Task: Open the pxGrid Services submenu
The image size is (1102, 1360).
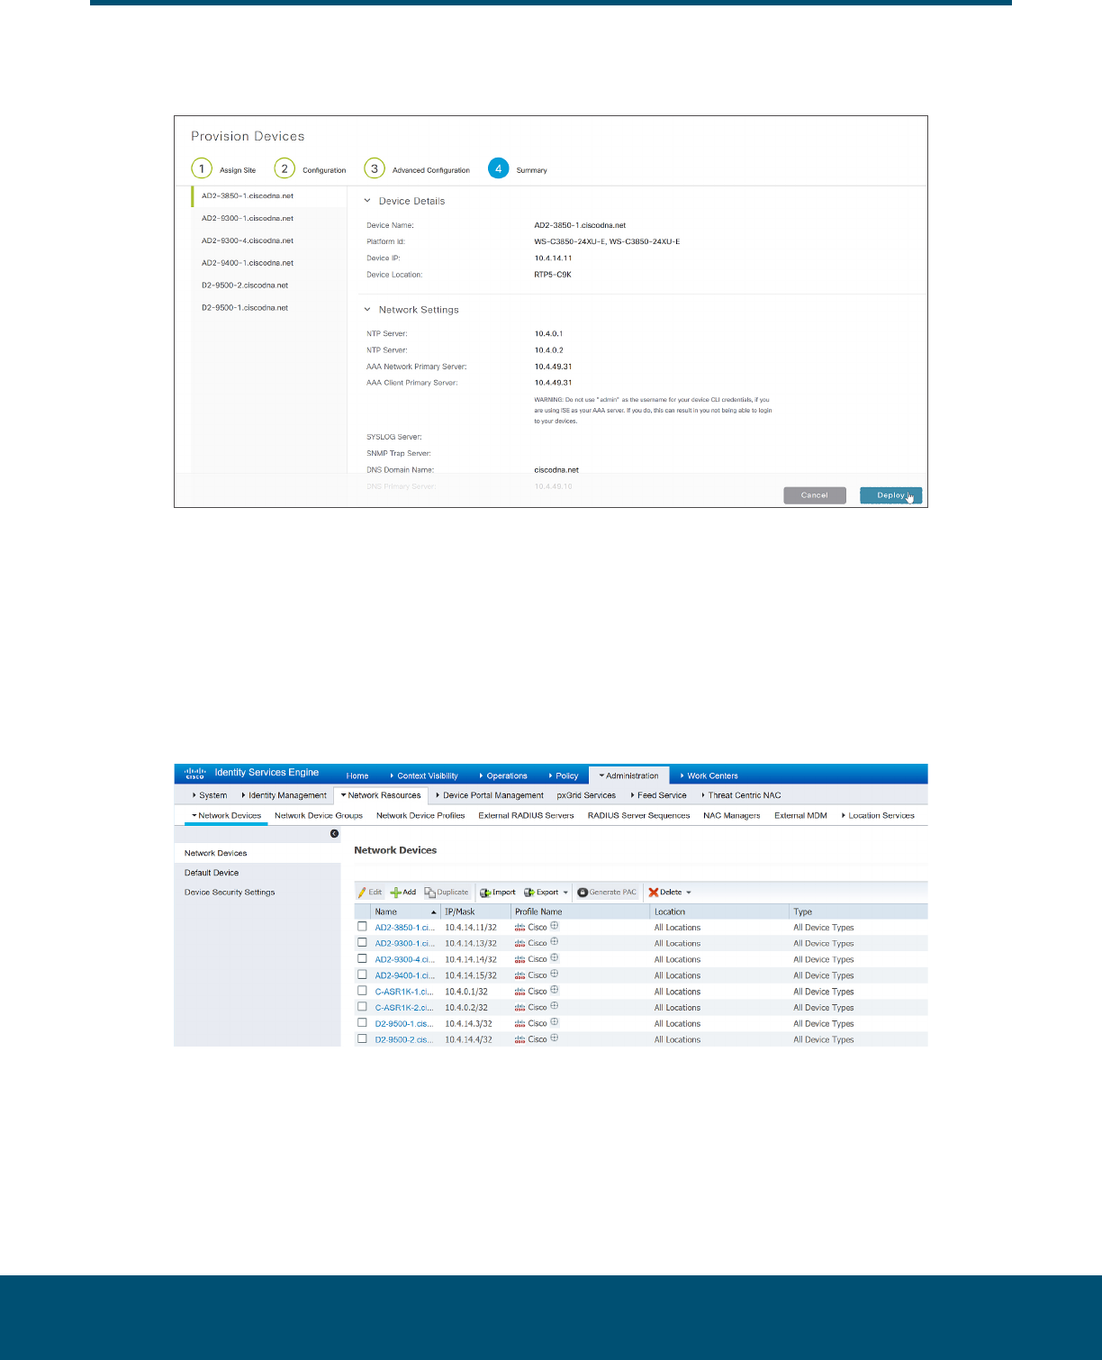Action: point(586,795)
